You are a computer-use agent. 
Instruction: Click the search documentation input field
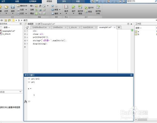coord(141,1)
